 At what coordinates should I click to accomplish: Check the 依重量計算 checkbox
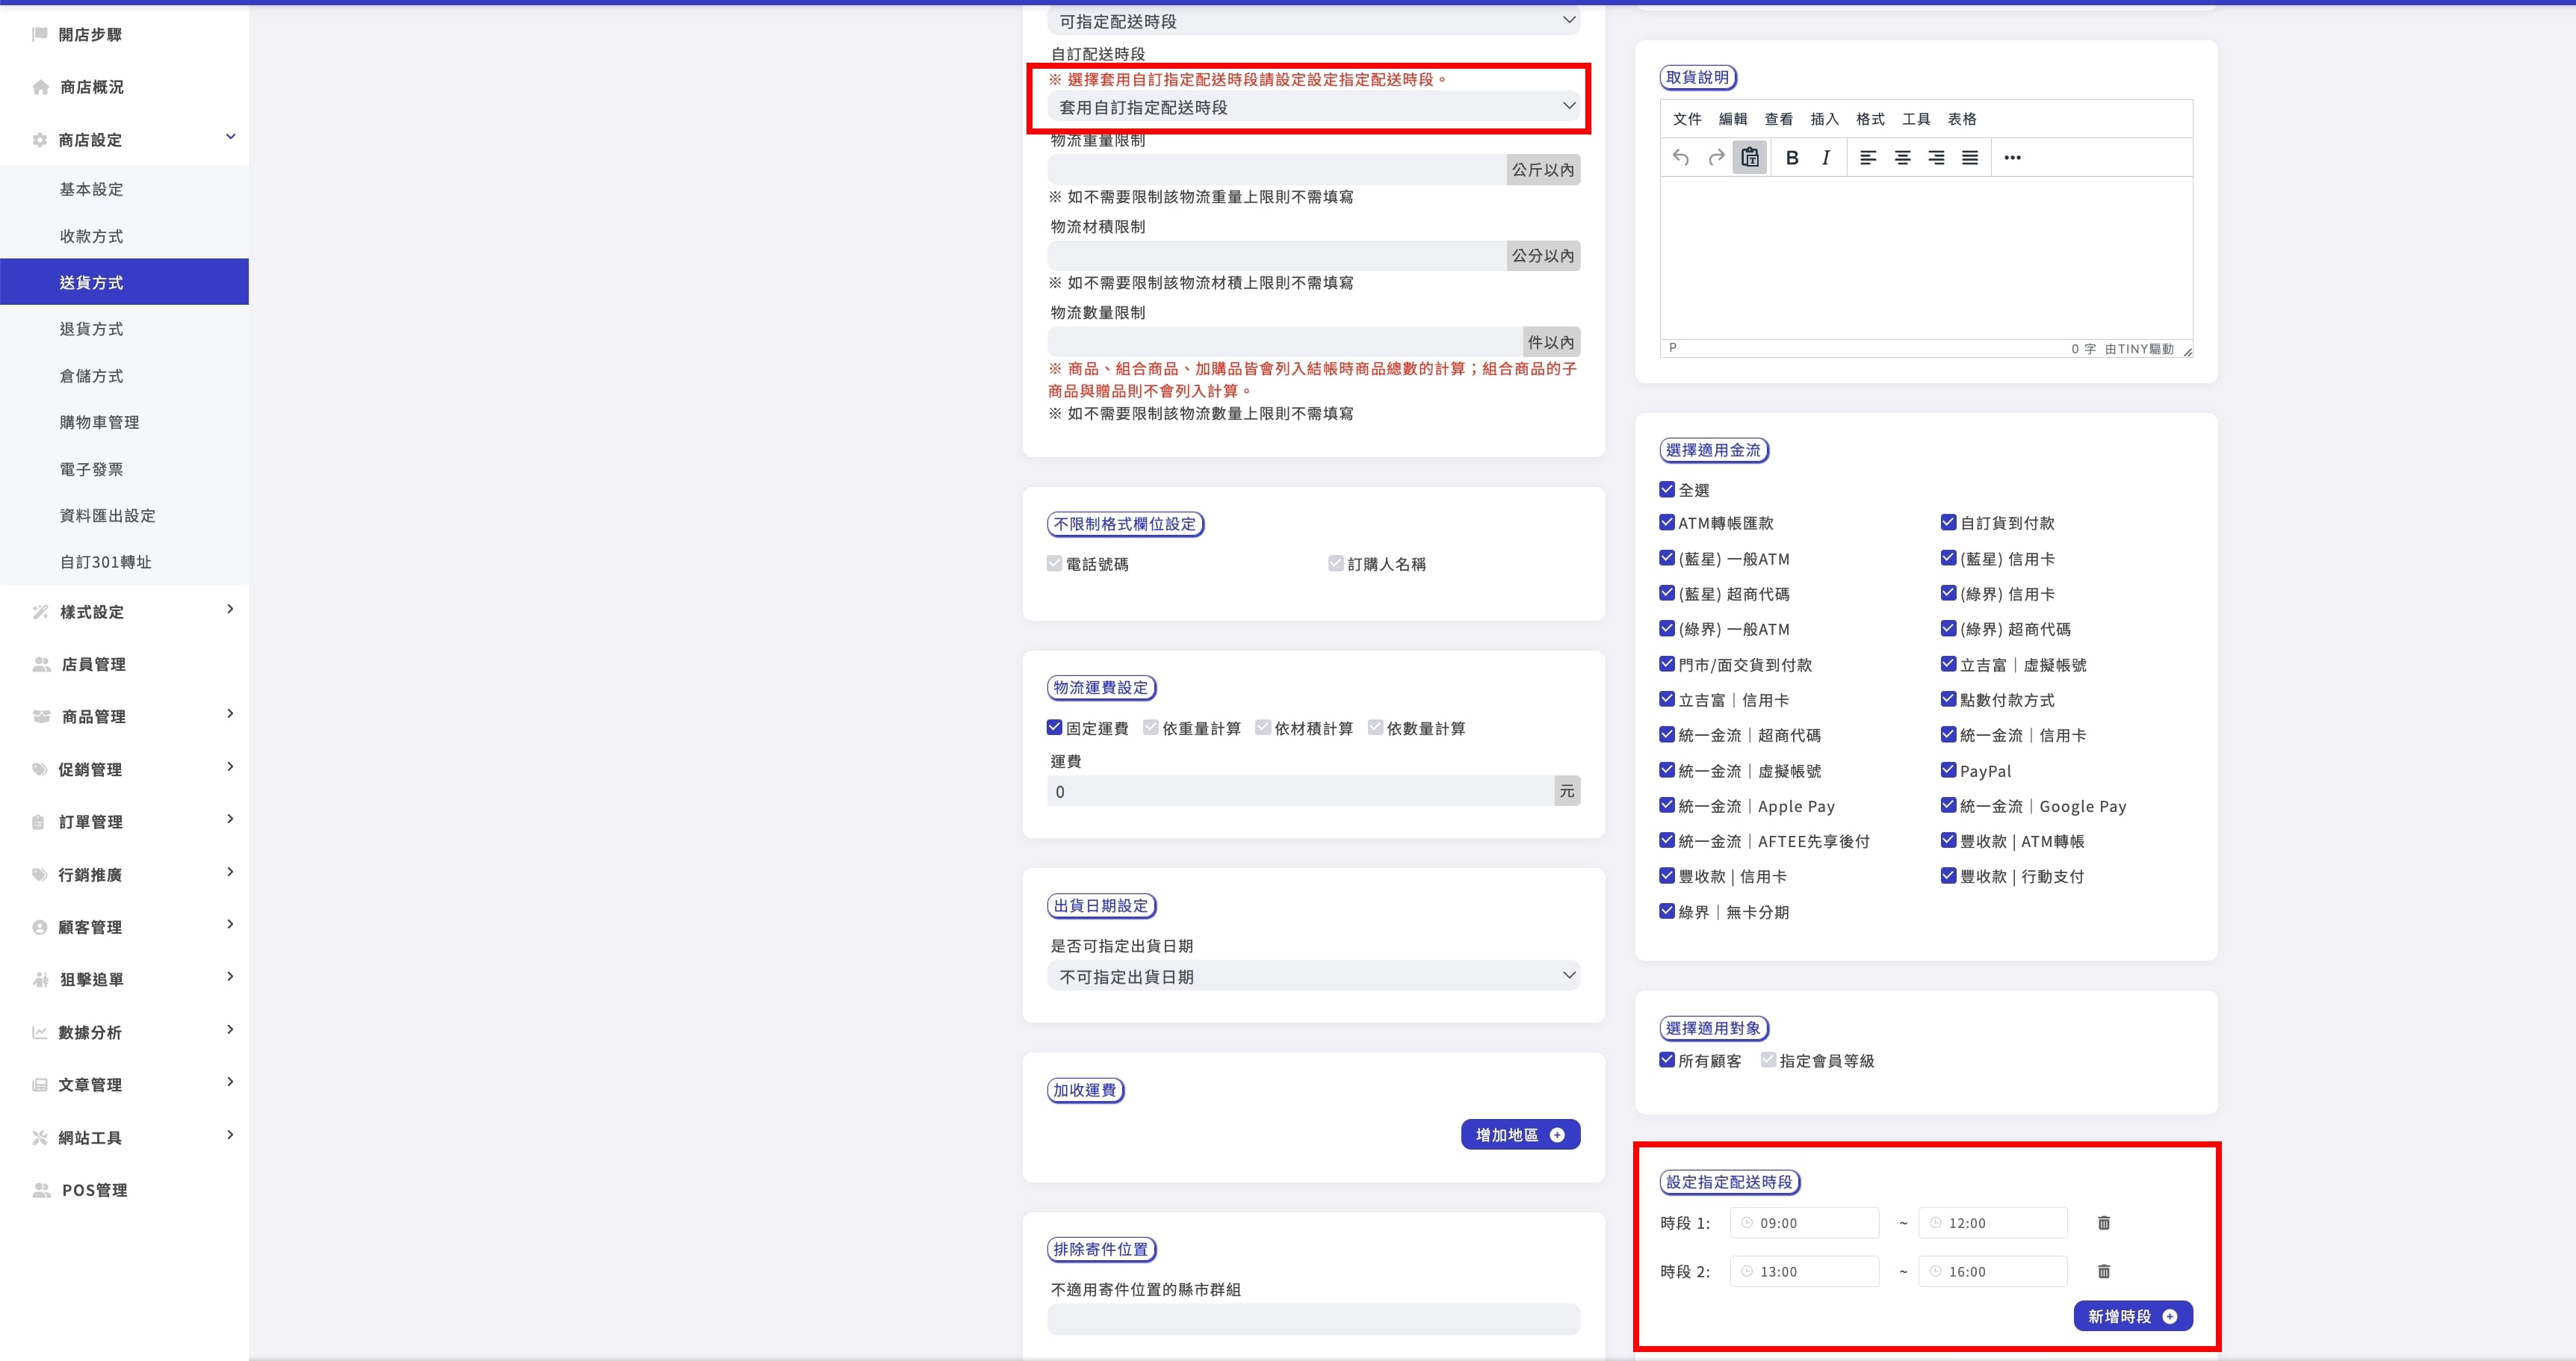tap(1151, 727)
